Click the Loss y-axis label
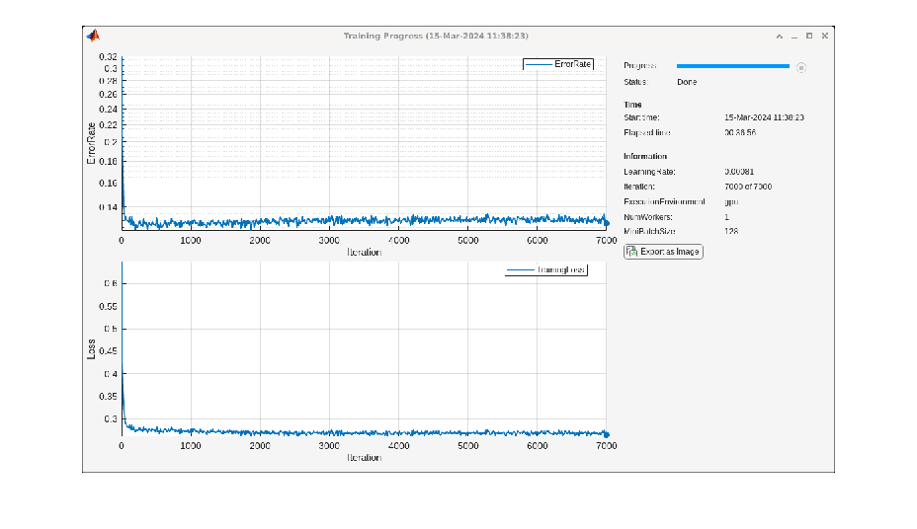 [92, 349]
